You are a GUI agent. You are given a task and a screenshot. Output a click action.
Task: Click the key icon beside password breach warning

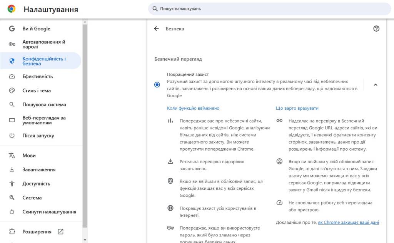(170, 228)
